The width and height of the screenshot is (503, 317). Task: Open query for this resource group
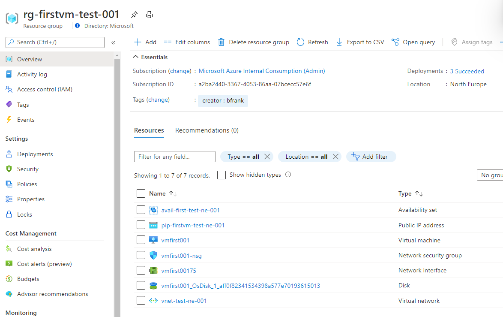pyautogui.click(x=413, y=42)
